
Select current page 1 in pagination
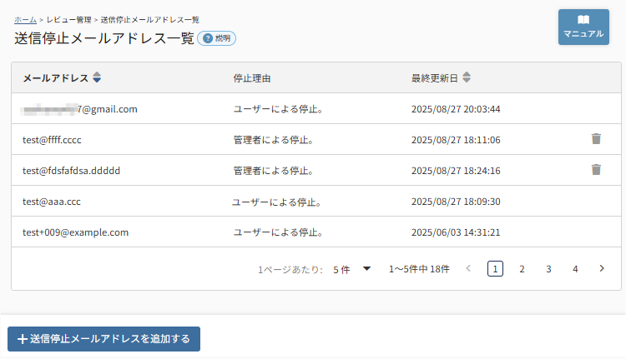(495, 269)
